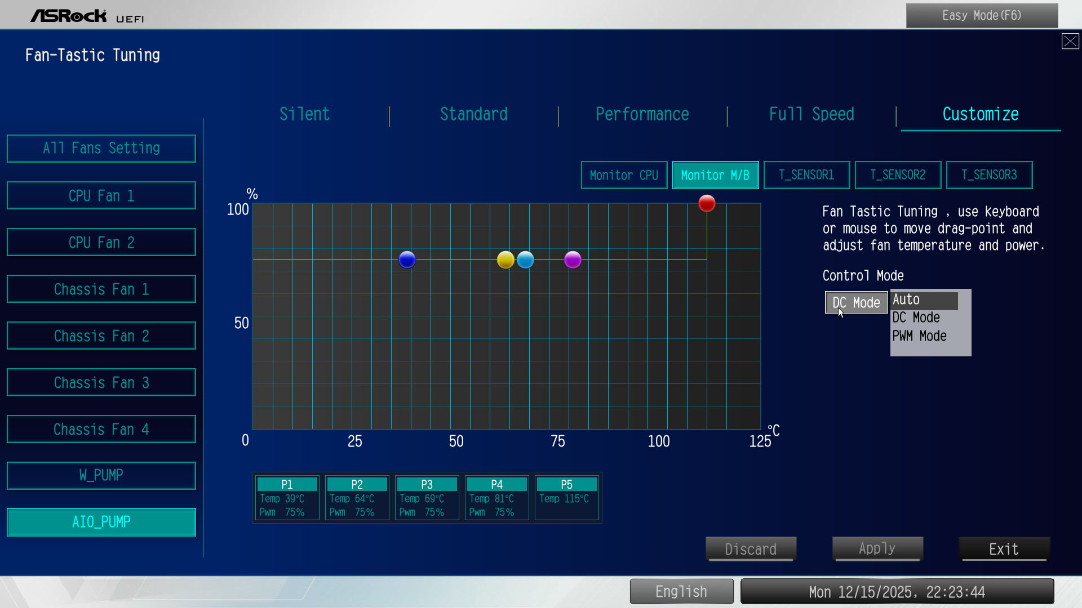This screenshot has width=1082, height=608.
Task: Choose PWM Mode in Control Mode list
Action: (x=920, y=336)
